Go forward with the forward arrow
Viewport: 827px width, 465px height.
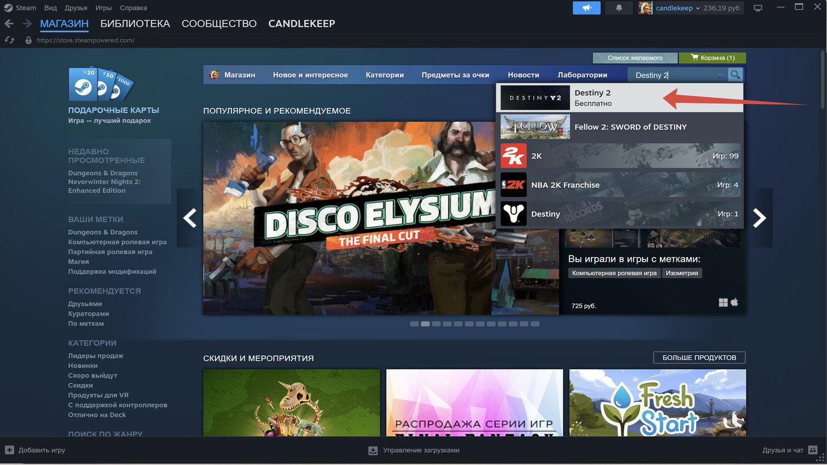pos(26,24)
